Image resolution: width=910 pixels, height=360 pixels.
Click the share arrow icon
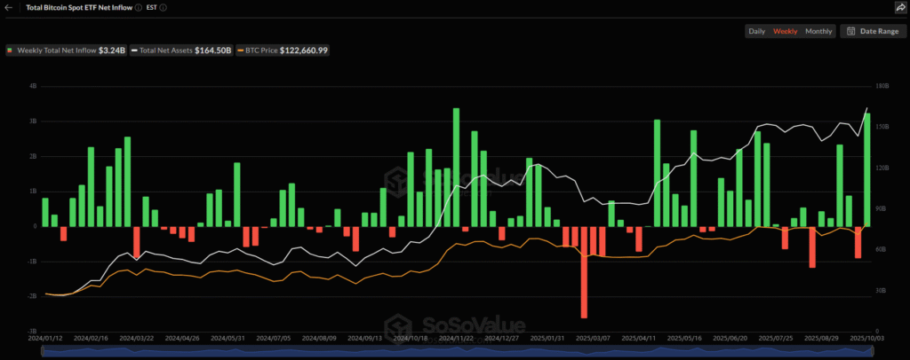pos(900,7)
